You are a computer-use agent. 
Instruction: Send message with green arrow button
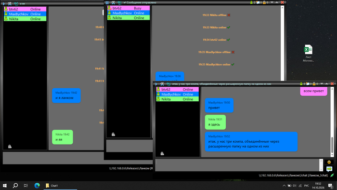329,169
